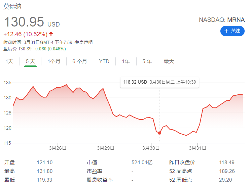Click the 3月29日 date label on axis

(x=106, y=148)
